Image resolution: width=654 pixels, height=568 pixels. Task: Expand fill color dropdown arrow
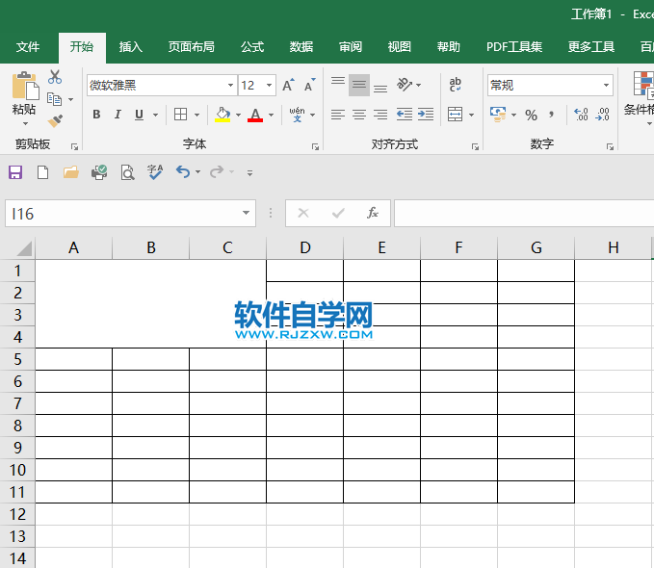coord(238,115)
